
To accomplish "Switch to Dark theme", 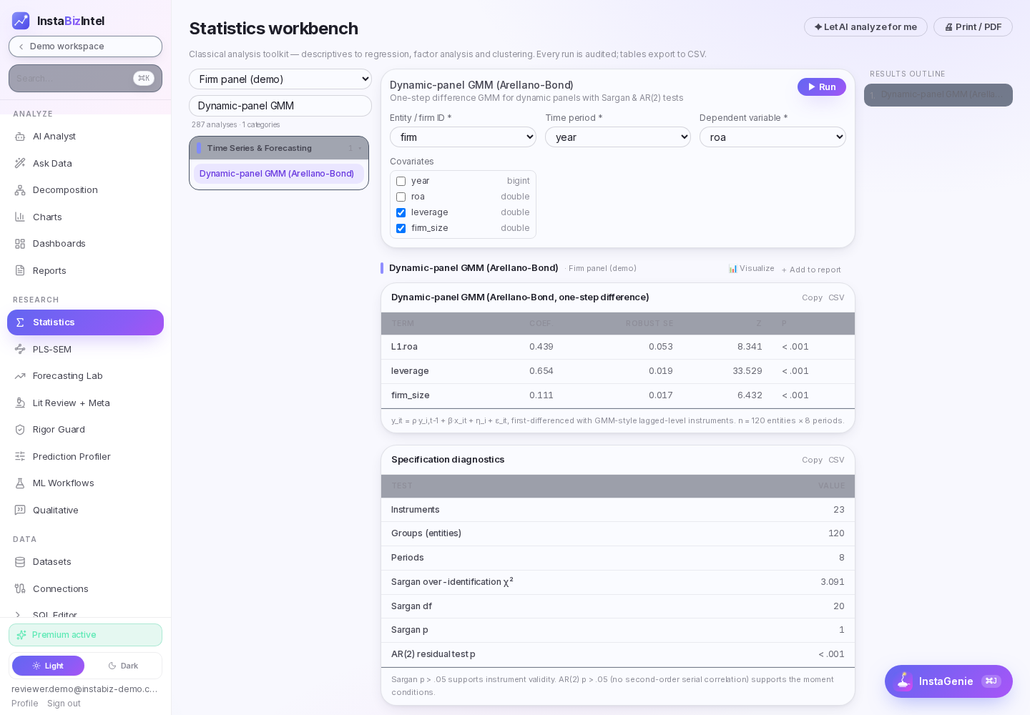I will [x=123, y=666].
